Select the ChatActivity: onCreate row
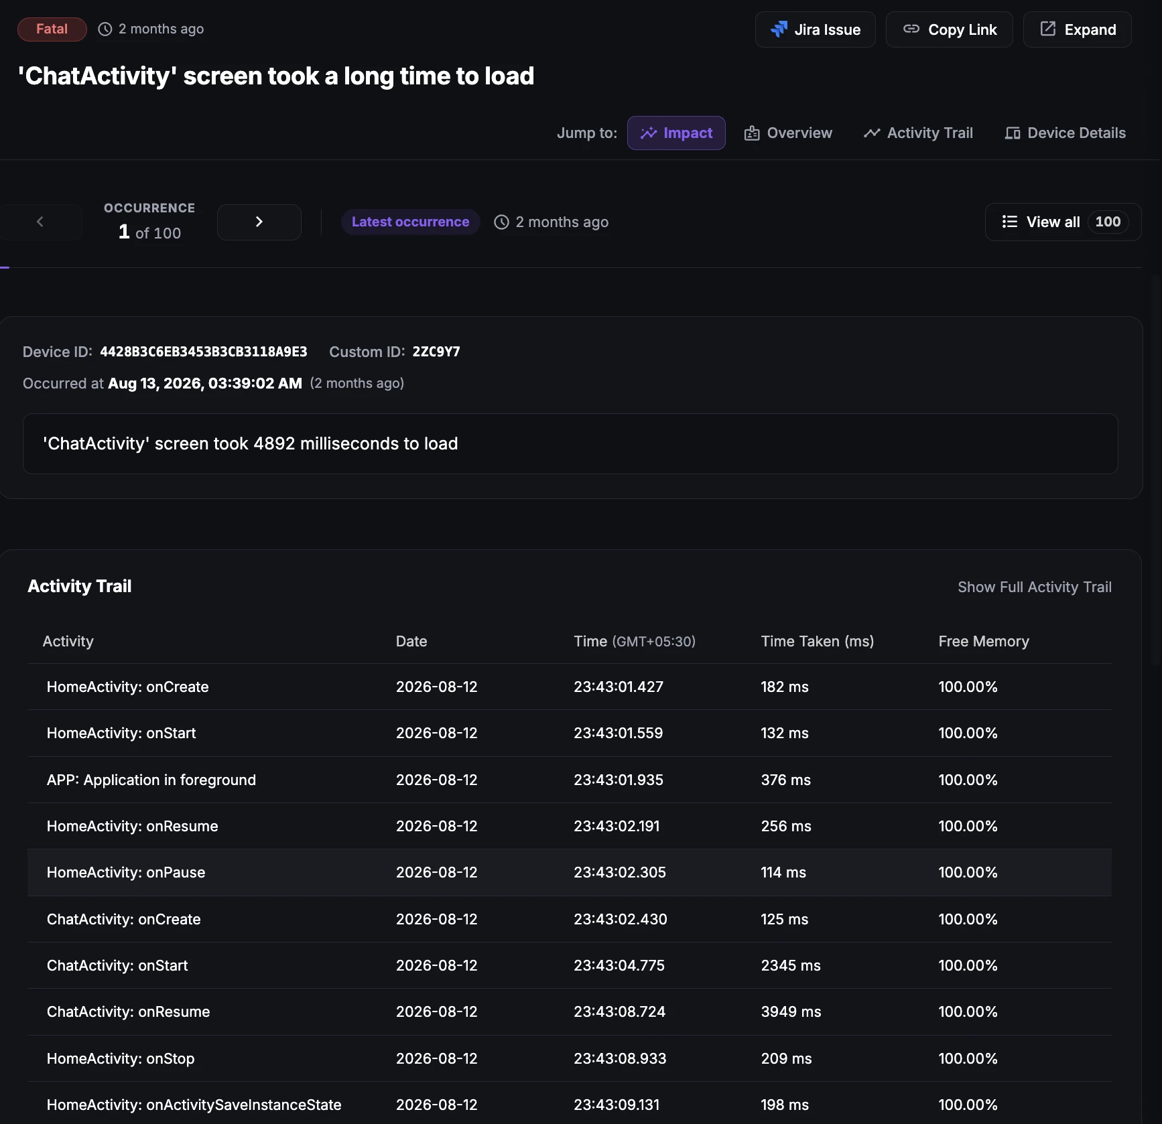Screen dimensions: 1162x1124 coord(570,919)
